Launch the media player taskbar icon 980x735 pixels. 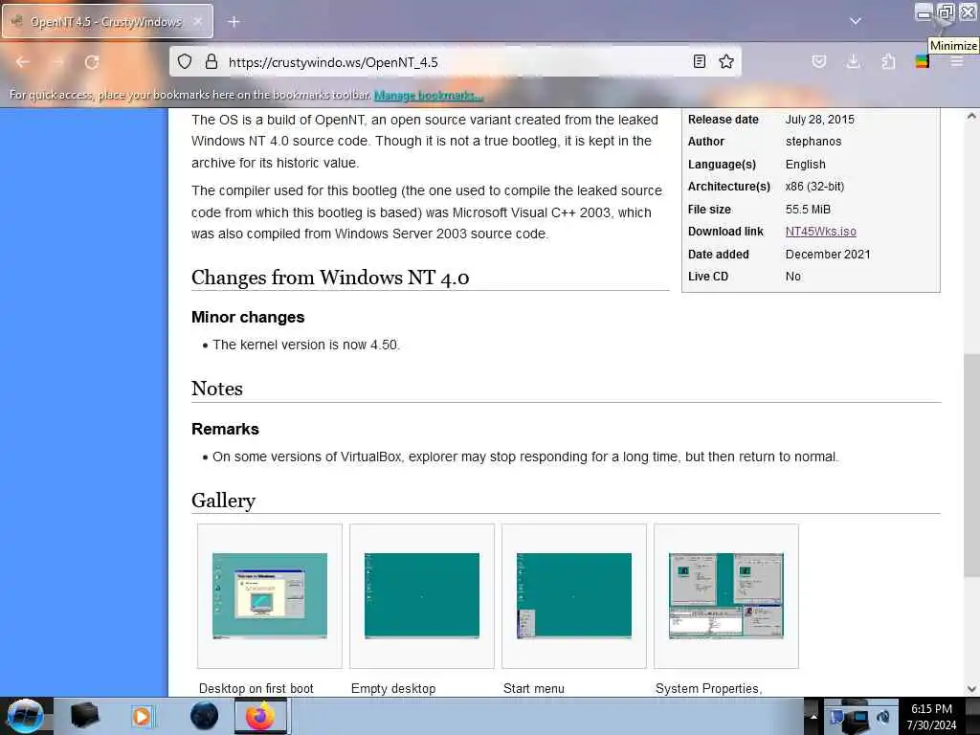pyautogui.click(x=143, y=716)
